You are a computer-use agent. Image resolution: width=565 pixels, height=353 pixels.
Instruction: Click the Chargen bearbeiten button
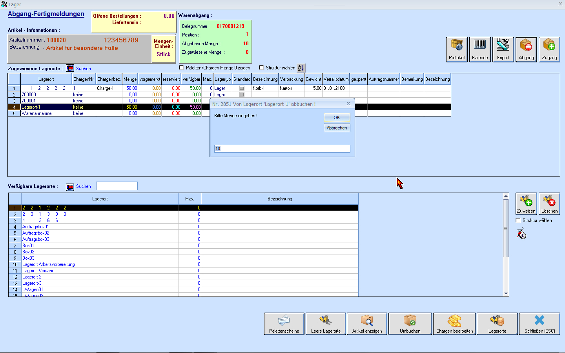click(x=454, y=324)
